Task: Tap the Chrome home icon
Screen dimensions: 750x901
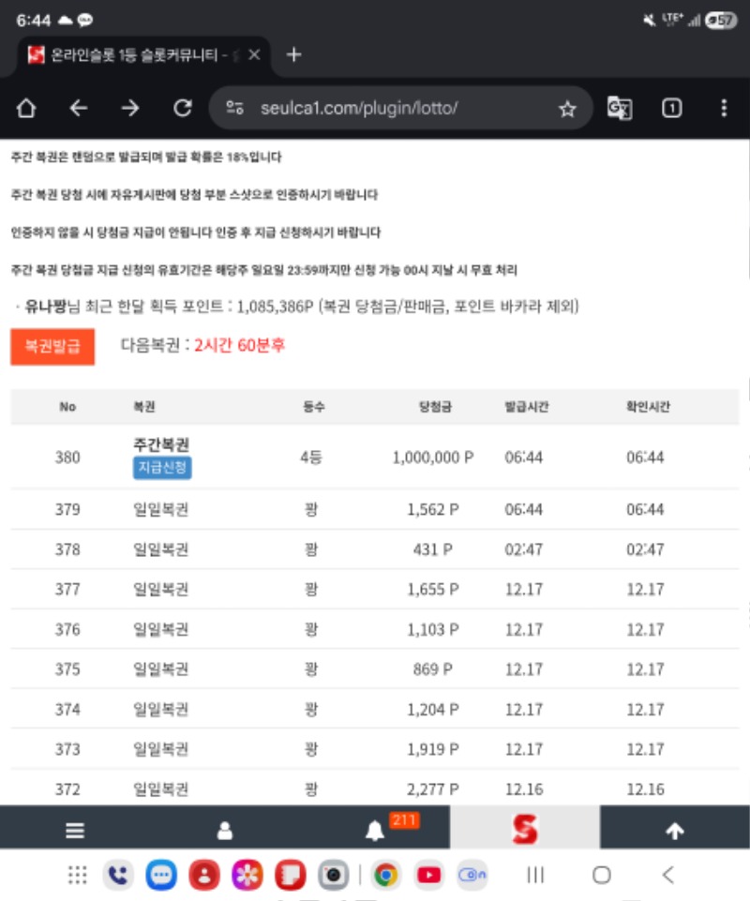Action: point(26,109)
